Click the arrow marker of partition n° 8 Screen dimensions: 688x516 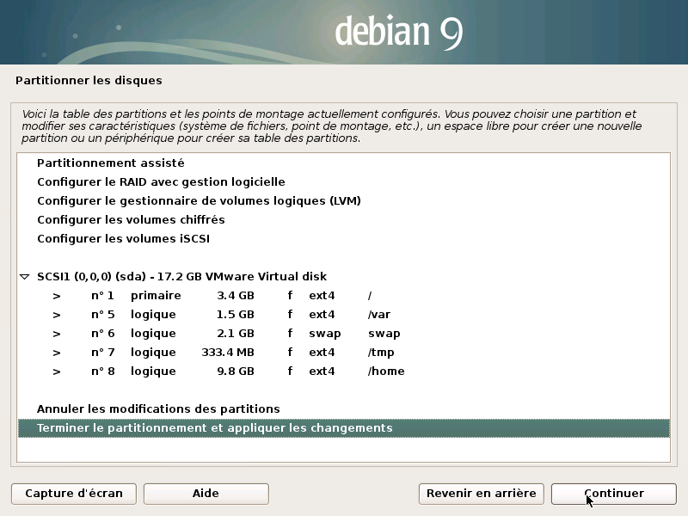pyautogui.click(x=57, y=372)
